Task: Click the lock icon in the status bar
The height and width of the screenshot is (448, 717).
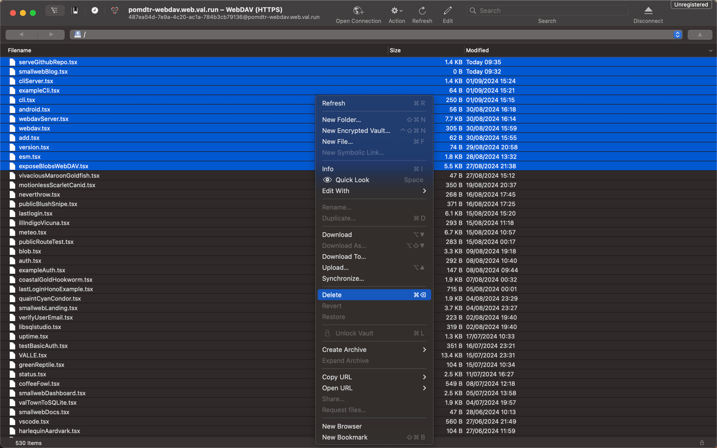Action: 701,443
